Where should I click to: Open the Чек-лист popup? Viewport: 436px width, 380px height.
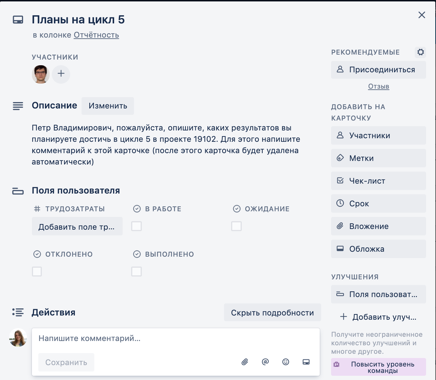click(x=378, y=181)
